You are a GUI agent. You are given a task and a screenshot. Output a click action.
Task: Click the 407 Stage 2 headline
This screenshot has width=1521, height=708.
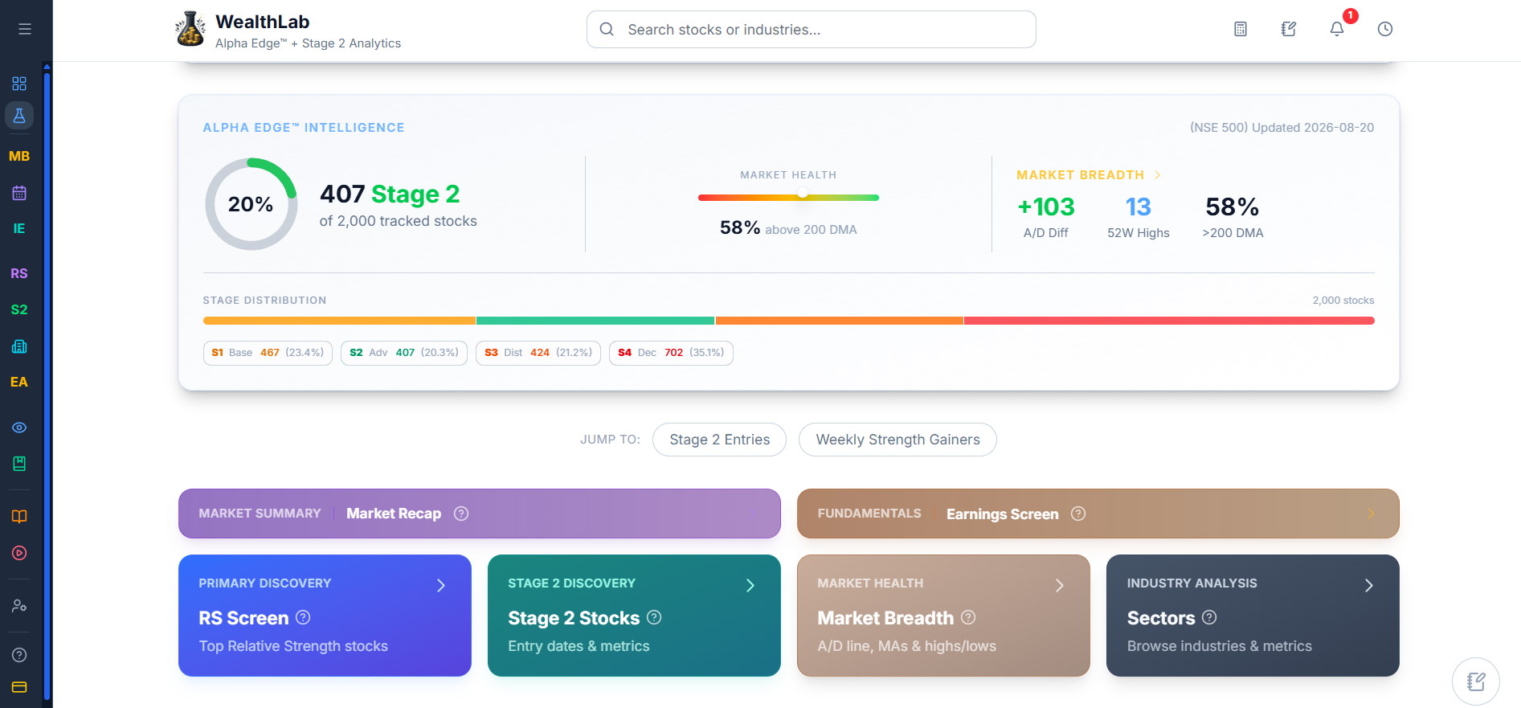[390, 194]
